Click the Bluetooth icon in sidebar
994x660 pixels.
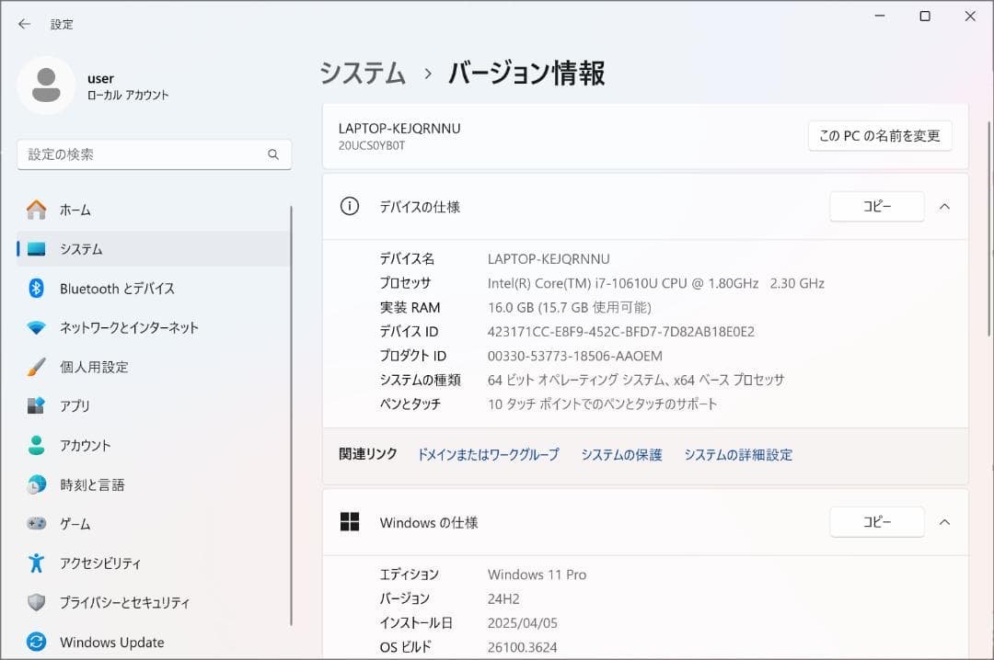tap(36, 289)
